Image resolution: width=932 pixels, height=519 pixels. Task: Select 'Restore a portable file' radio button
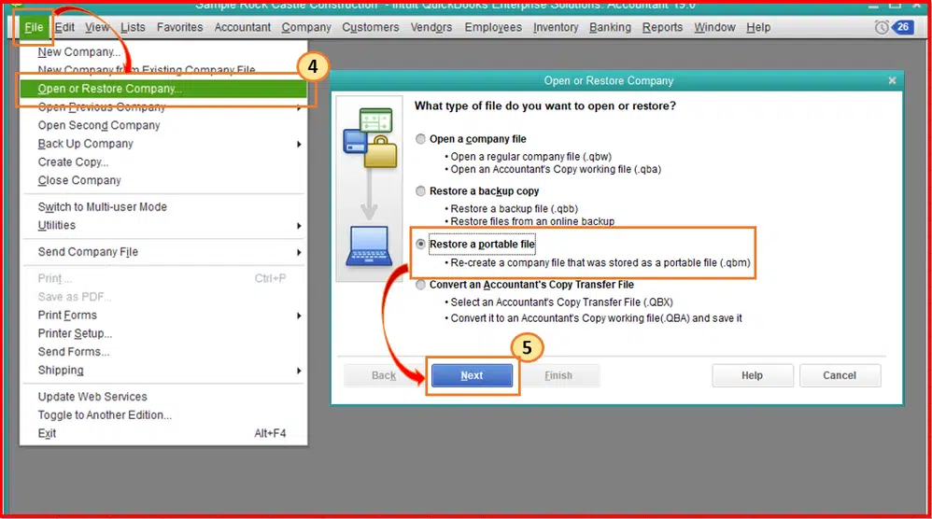[420, 244]
